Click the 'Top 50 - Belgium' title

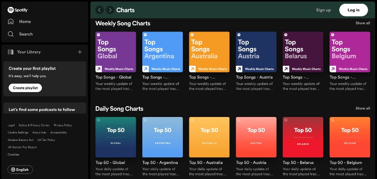click(346, 163)
